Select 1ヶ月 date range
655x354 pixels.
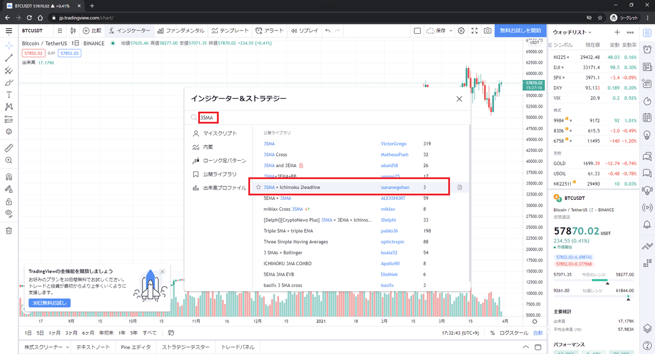point(55,333)
